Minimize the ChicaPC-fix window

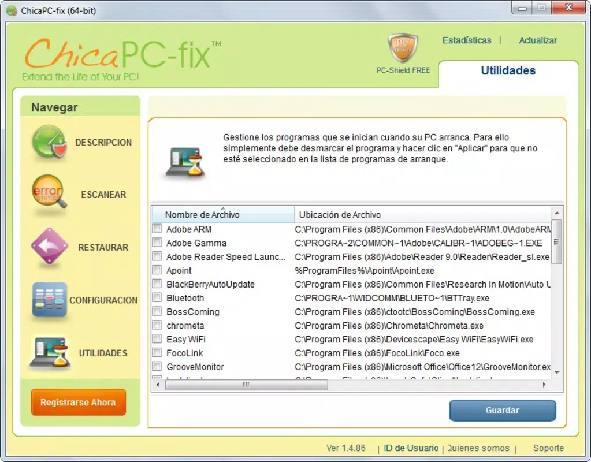point(522,8)
